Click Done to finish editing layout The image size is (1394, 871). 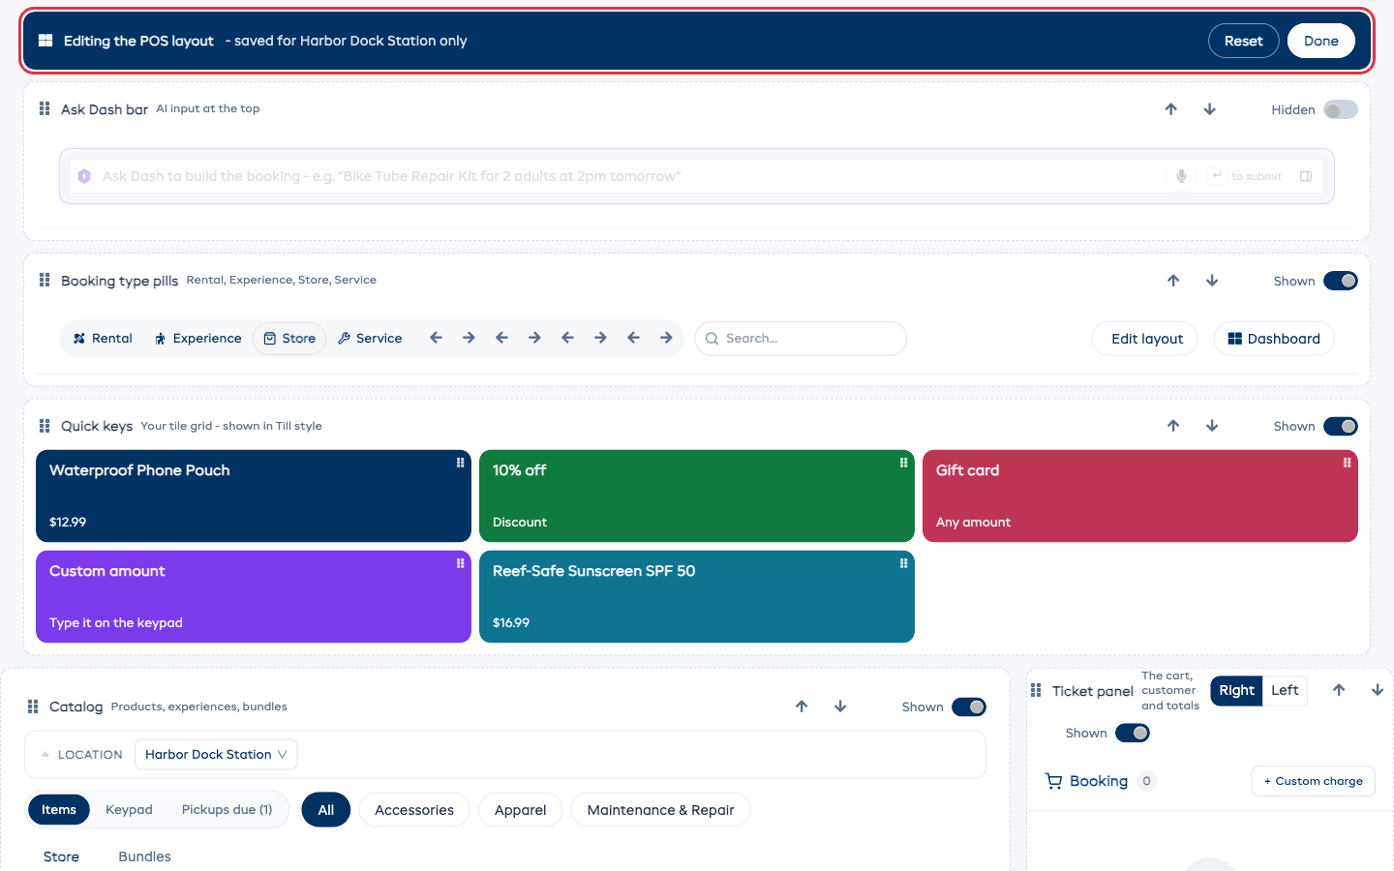click(x=1321, y=41)
